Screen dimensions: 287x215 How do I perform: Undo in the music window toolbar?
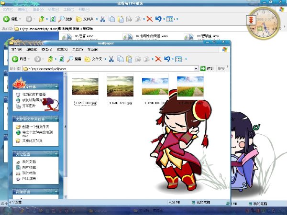pyautogui.click(x=158, y=19)
